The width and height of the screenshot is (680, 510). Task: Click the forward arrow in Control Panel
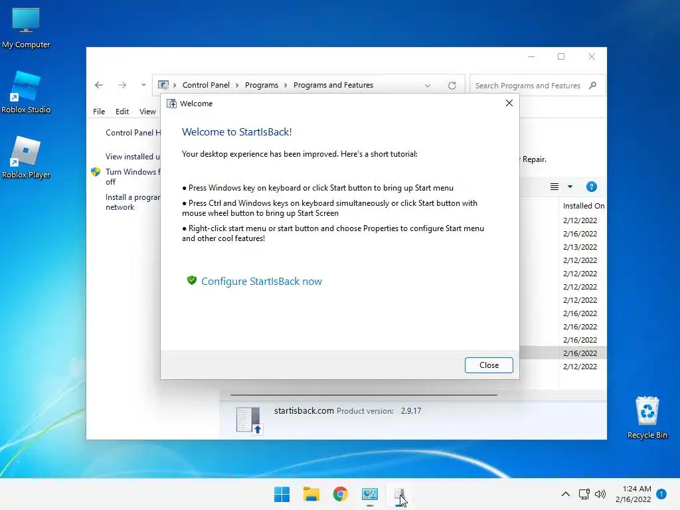(x=122, y=85)
